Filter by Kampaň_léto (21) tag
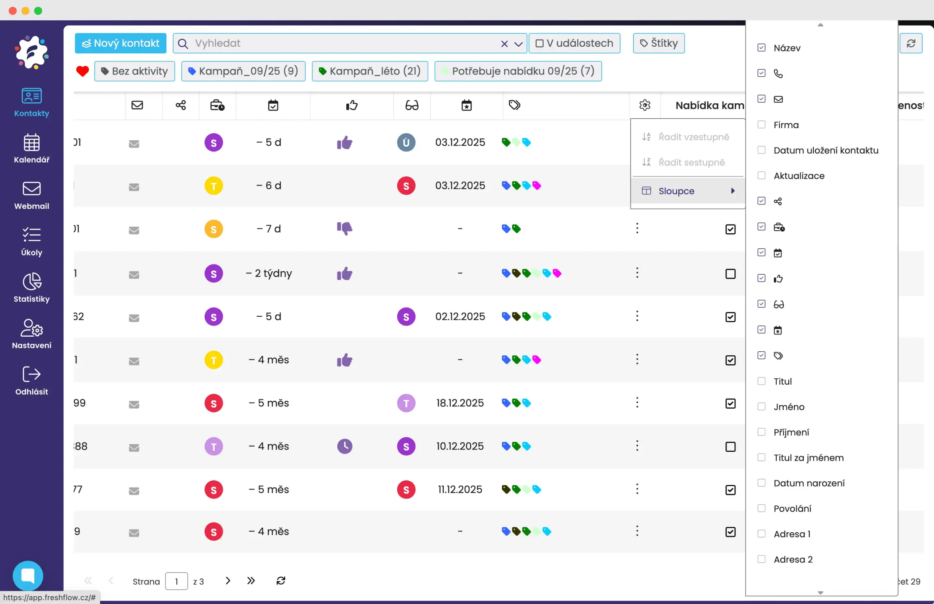 (370, 71)
